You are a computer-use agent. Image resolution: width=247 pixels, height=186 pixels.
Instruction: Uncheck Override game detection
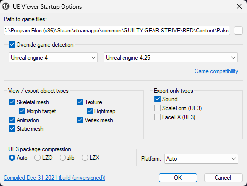click(x=12, y=45)
